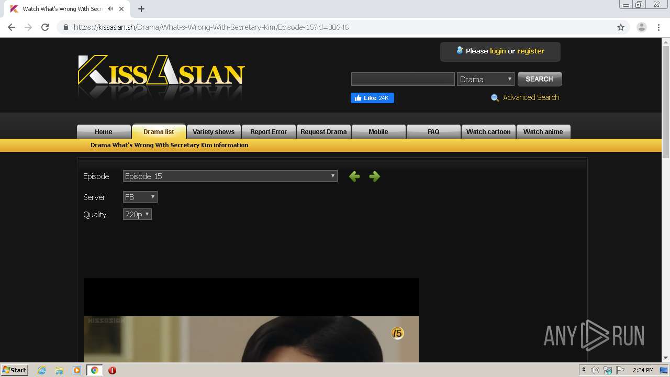The image size is (670, 377).
Task: Go to Report Error tab
Action: click(x=269, y=131)
